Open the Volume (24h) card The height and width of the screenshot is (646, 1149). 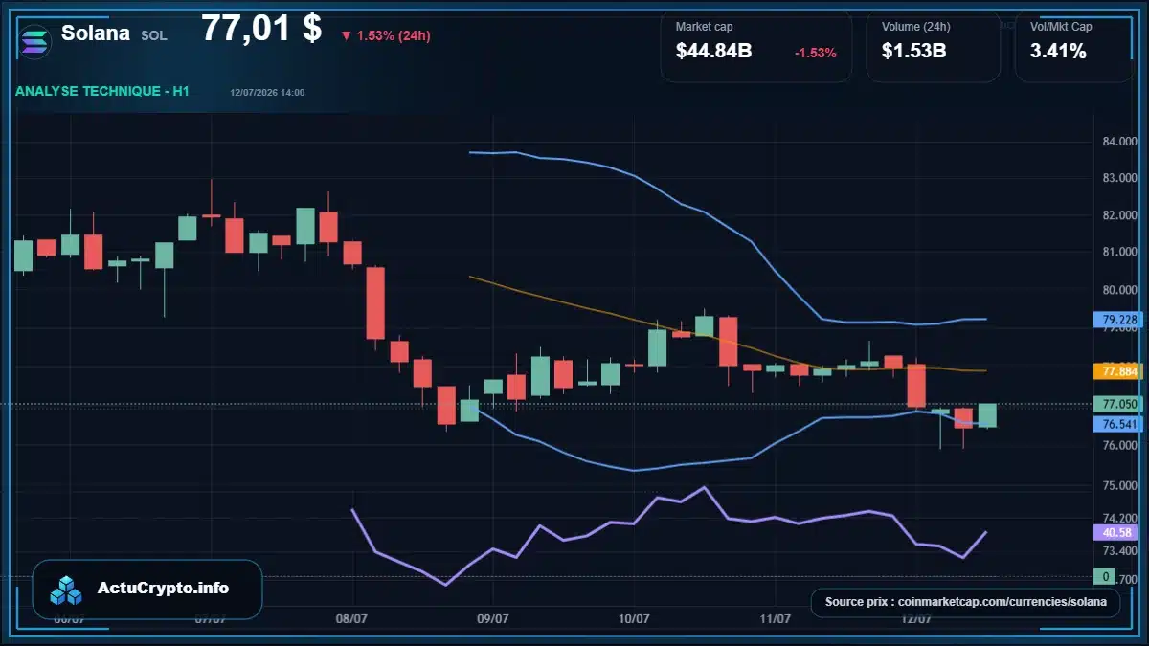coord(934,47)
